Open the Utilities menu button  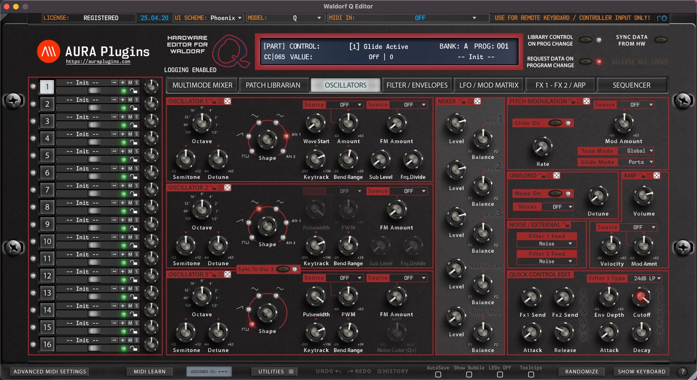click(276, 372)
